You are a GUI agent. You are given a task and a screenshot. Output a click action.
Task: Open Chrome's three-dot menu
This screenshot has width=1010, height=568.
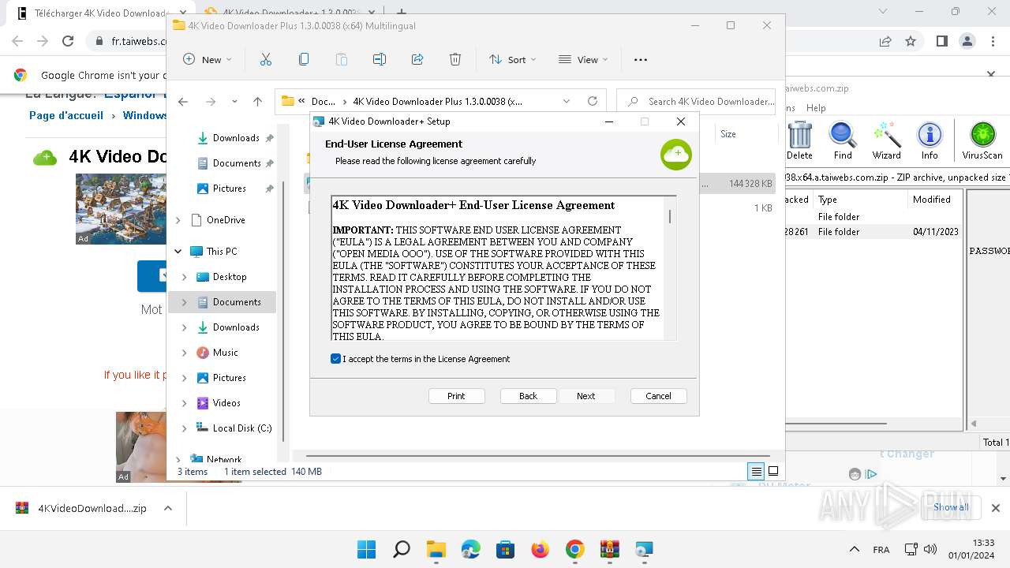[993, 41]
